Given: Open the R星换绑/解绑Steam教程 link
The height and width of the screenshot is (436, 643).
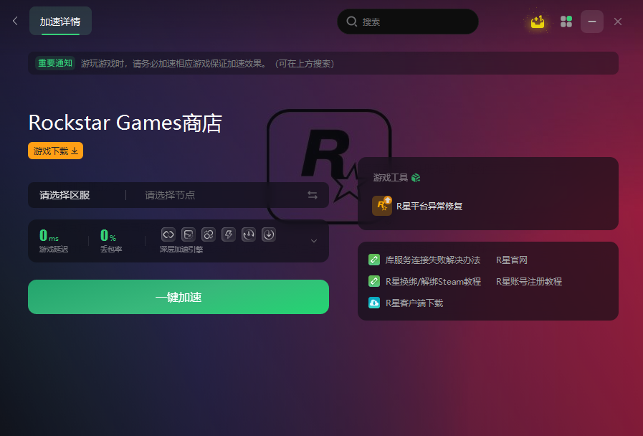Looking at the screenshot, I should 433,281.
